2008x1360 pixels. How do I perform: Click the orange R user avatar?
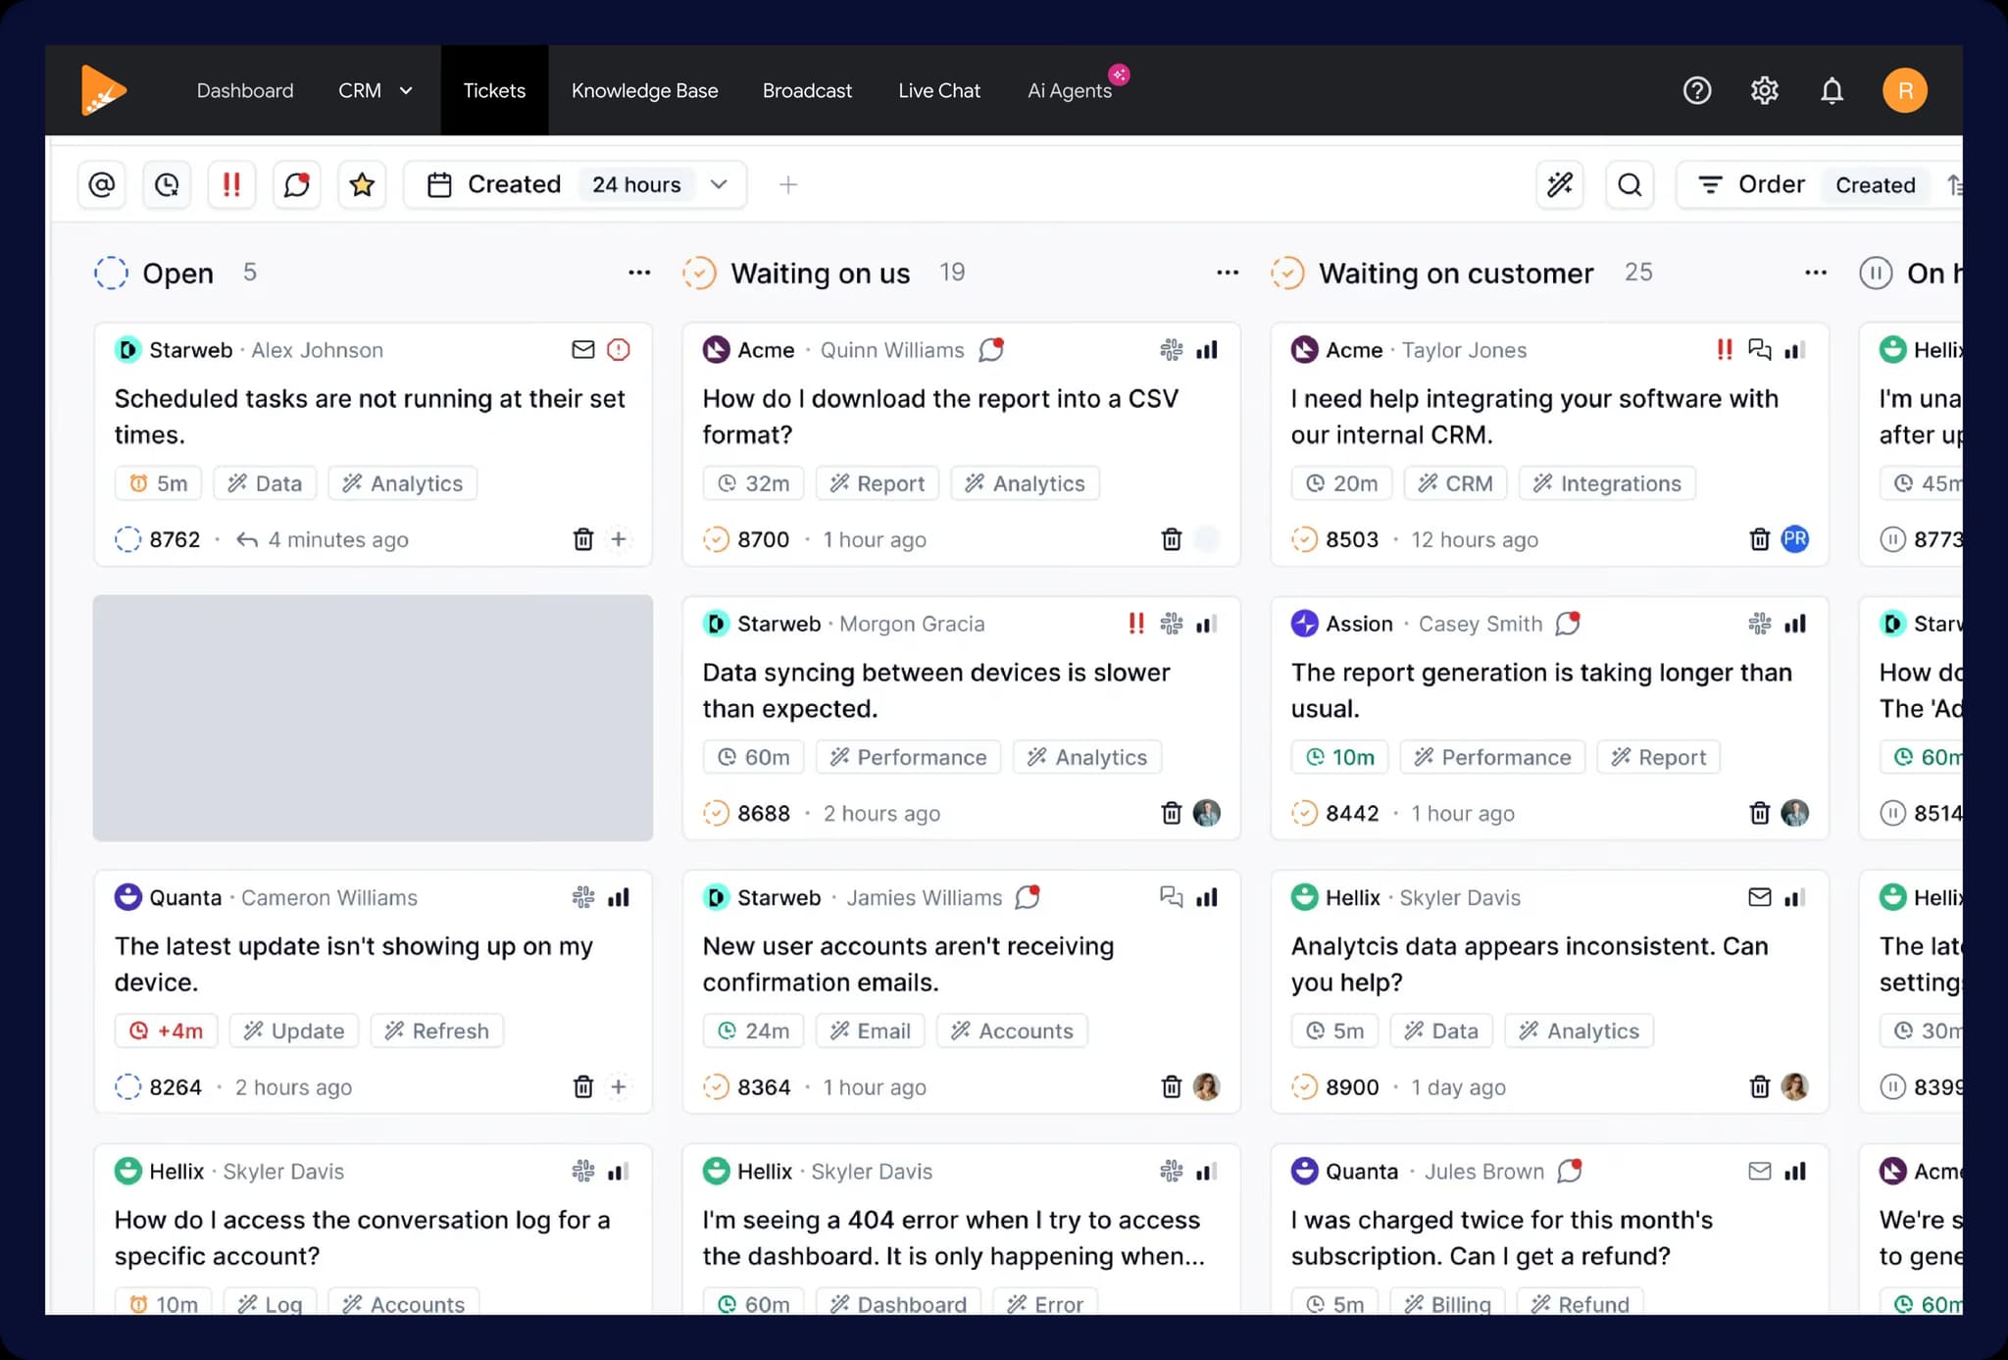click(1904, 90)
